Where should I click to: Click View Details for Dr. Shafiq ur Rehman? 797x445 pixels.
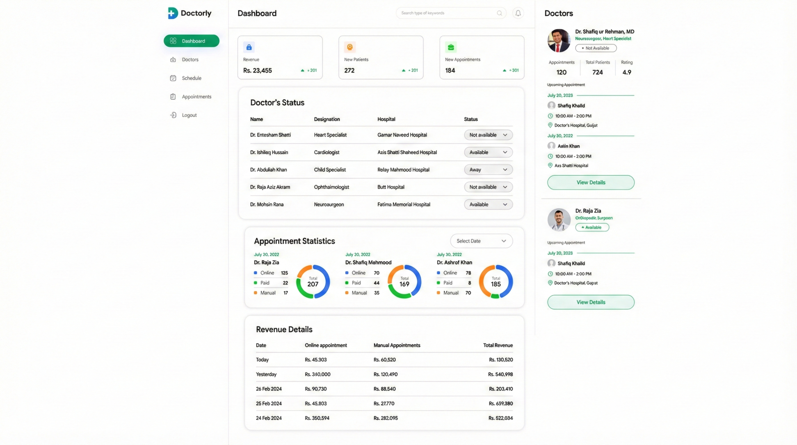[591, 182]
